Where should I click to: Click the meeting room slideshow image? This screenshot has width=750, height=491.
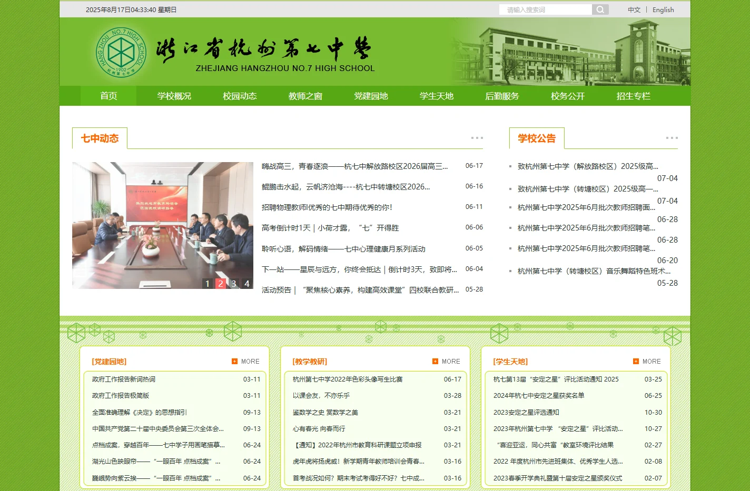coord(163,225)
